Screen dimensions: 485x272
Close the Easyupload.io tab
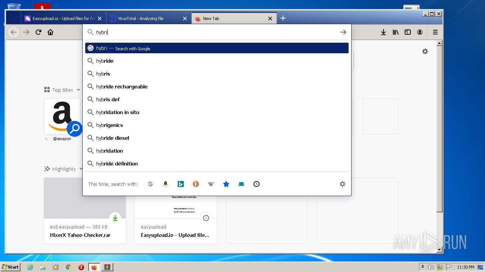[x=100, y=18]
